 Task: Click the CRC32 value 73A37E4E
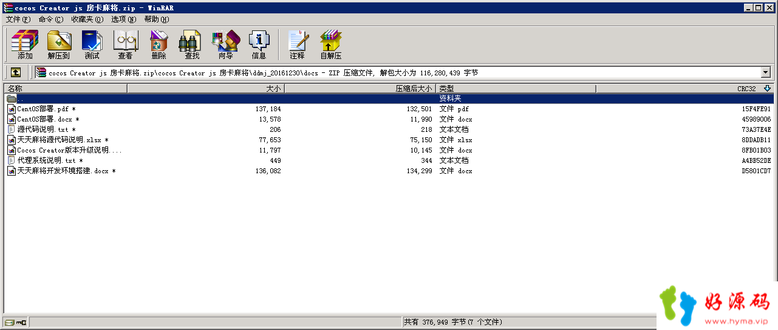tap(756, 129)
